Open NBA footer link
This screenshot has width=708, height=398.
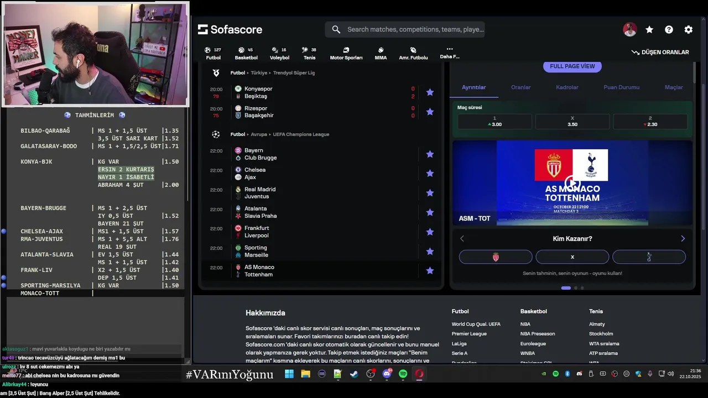(x=525, y=324)
